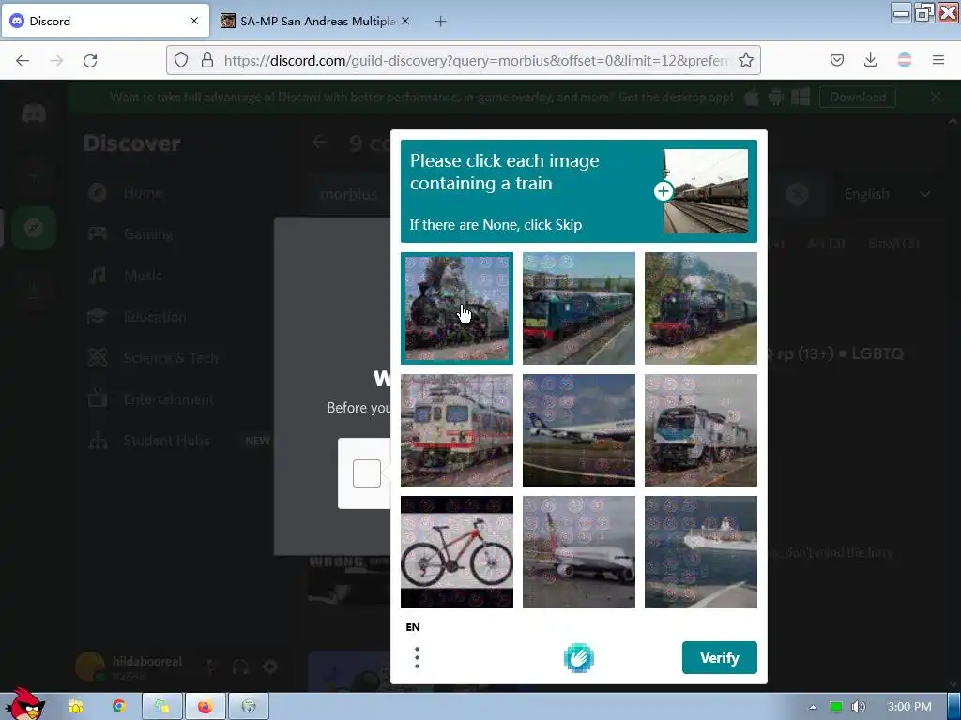961x720 pixels.
Task: Open tracking protection shield in address bar
Action: (x=181, y=60)
